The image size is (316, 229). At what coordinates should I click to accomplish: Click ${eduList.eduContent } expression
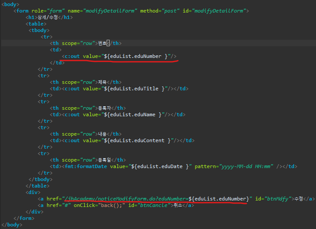tap(137, 140)
